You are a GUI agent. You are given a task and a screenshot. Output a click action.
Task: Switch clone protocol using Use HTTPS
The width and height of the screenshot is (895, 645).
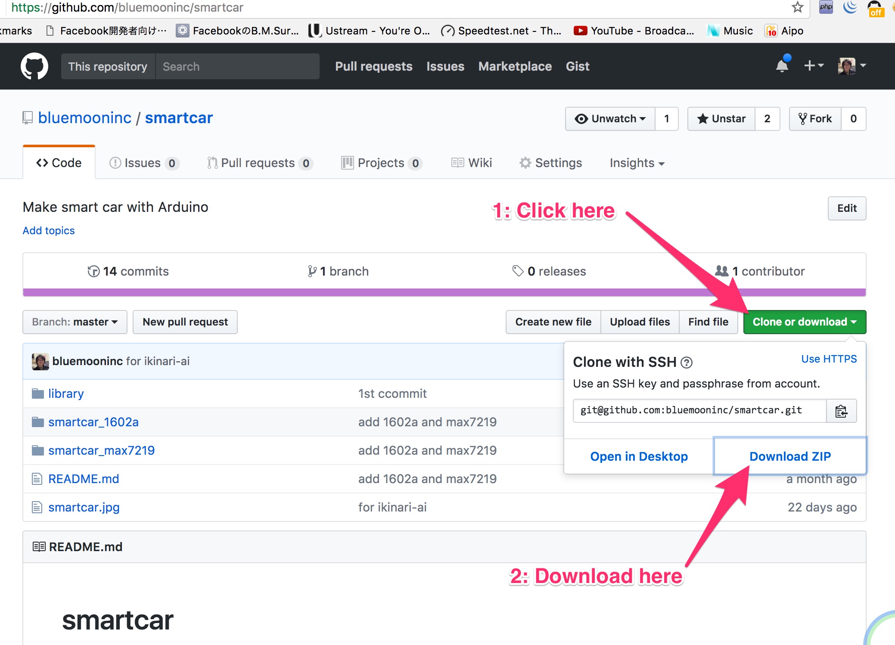[x=829, y=359]
